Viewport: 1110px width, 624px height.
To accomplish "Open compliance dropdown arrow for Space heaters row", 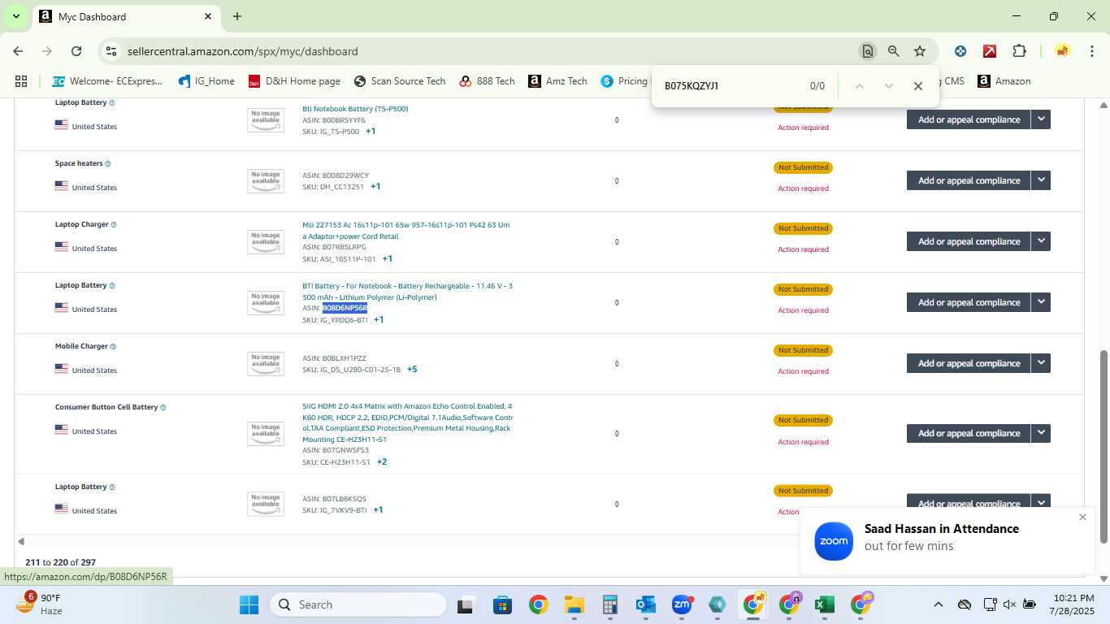I will click(x=1041, y=180).
